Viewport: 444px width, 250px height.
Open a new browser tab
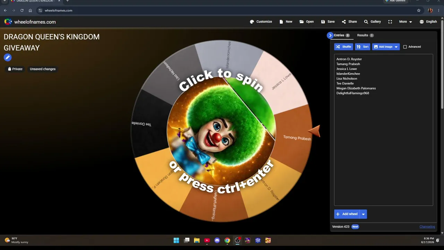click(67, 1)
